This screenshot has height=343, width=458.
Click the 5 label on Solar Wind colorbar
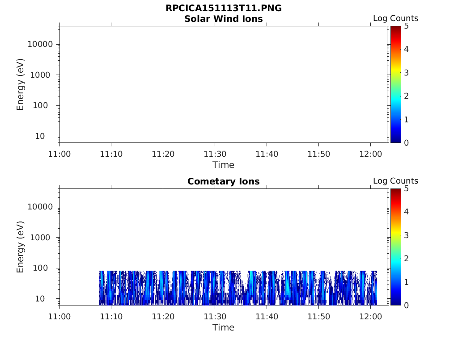coord(406,26)
